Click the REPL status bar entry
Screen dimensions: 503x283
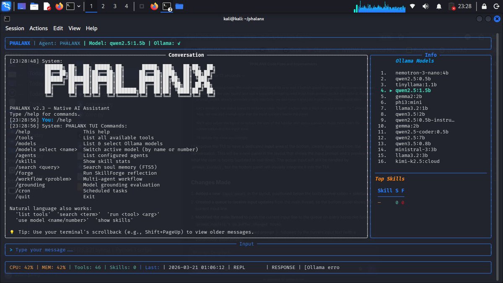click(x=239, y=267)
